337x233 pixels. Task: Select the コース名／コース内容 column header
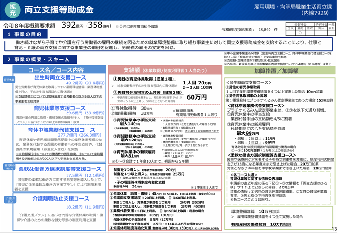tap(56, 70)
